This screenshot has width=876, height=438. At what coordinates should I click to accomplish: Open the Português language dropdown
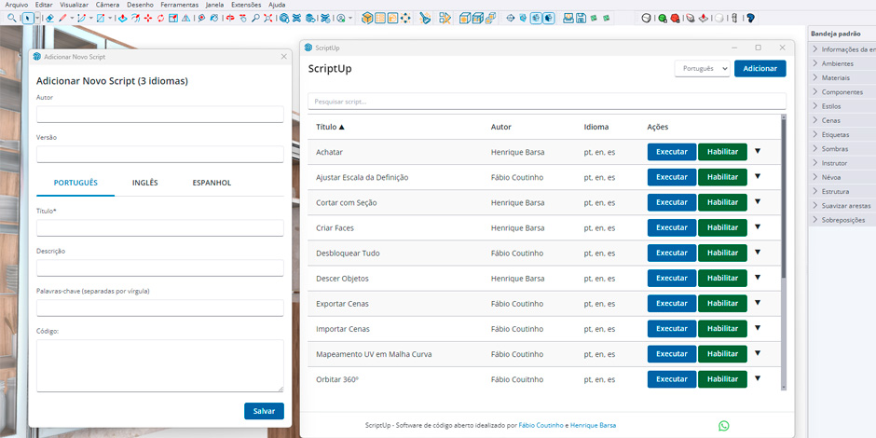pos(703,68)
